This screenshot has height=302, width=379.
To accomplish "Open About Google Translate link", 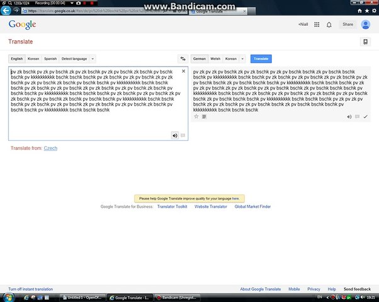I will point(260,289).
